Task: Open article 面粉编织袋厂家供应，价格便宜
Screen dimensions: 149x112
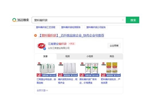Action: [x=88, y=81]
